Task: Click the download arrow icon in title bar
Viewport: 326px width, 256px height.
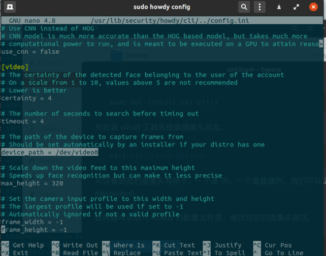Action: (279, 7)
